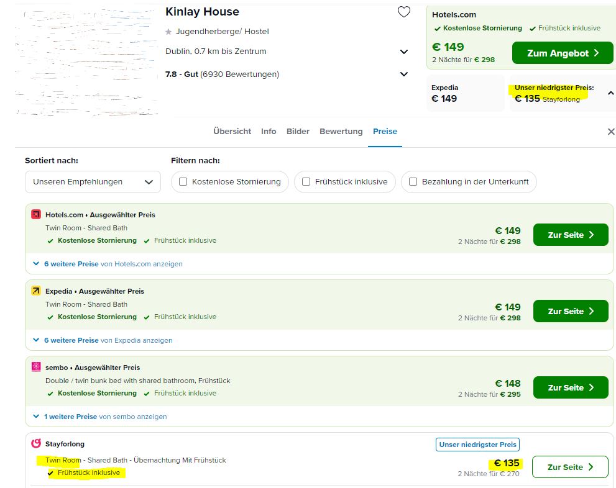This screenshot has width=616, height=488.
Task: Click the Hotels.com logo icon
Action: tap(36, 214)
